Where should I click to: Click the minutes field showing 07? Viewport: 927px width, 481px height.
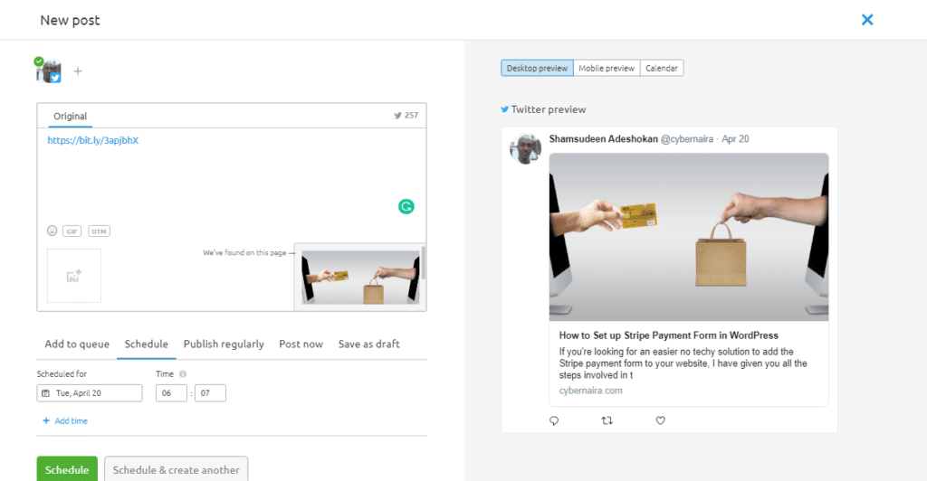(210, 393)
